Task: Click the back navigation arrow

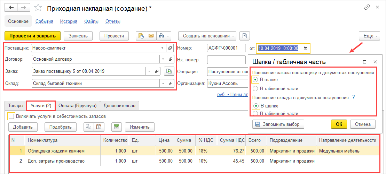Action: click(x=11, y=8)
